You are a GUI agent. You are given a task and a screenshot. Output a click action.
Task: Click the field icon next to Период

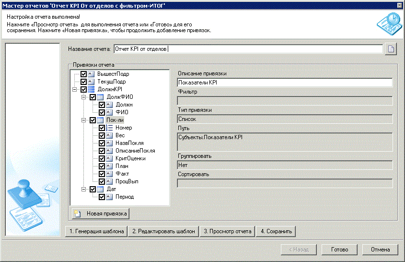click(x=109, y=197)
